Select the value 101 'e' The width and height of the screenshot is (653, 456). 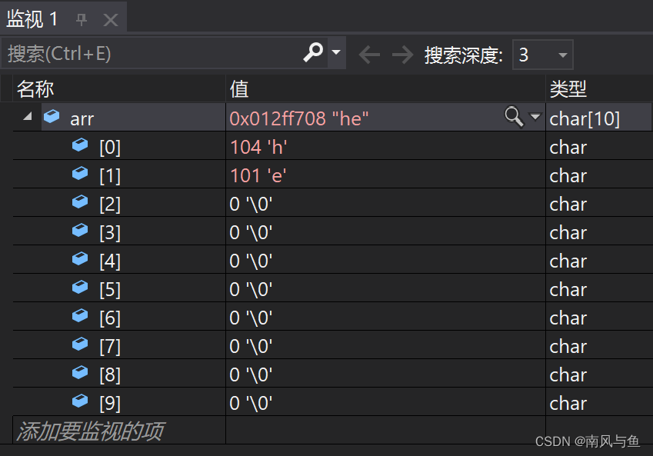[x=258, y=175]
